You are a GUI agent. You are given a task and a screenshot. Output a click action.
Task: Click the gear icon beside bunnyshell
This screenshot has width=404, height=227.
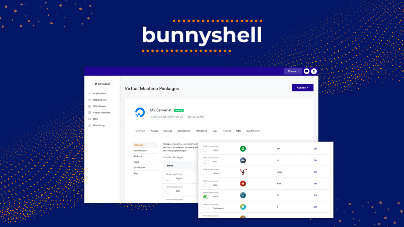click(x=96, y=84)
